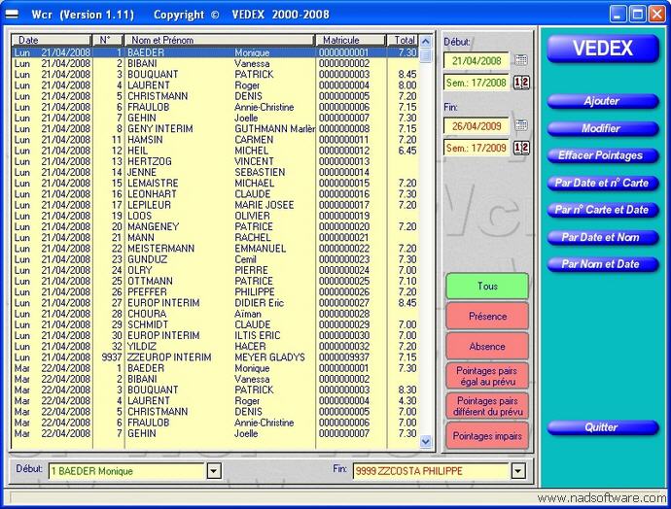
Task: Click the Fin date field 26/04/2009
Action: click(x=477, y=126)
